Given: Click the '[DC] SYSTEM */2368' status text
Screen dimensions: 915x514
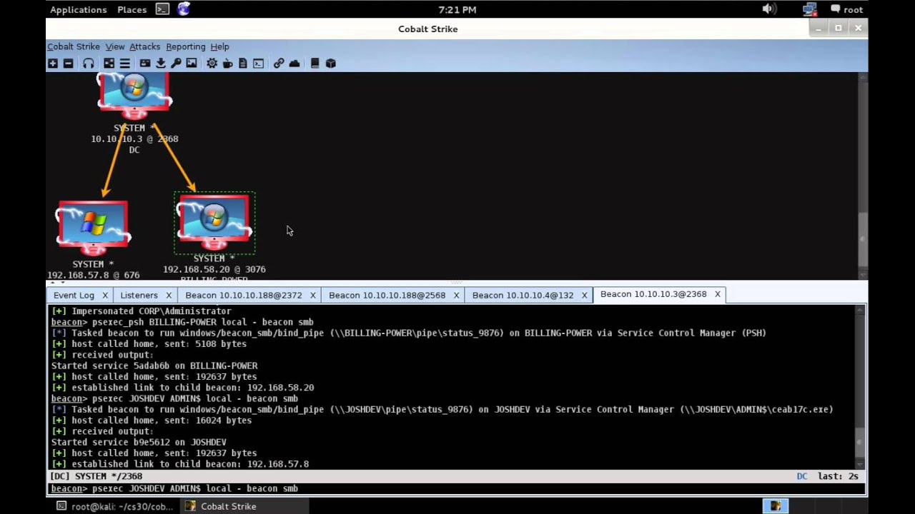Looking at the screenshot, I should pyautogui.click(x=96, y=476).
